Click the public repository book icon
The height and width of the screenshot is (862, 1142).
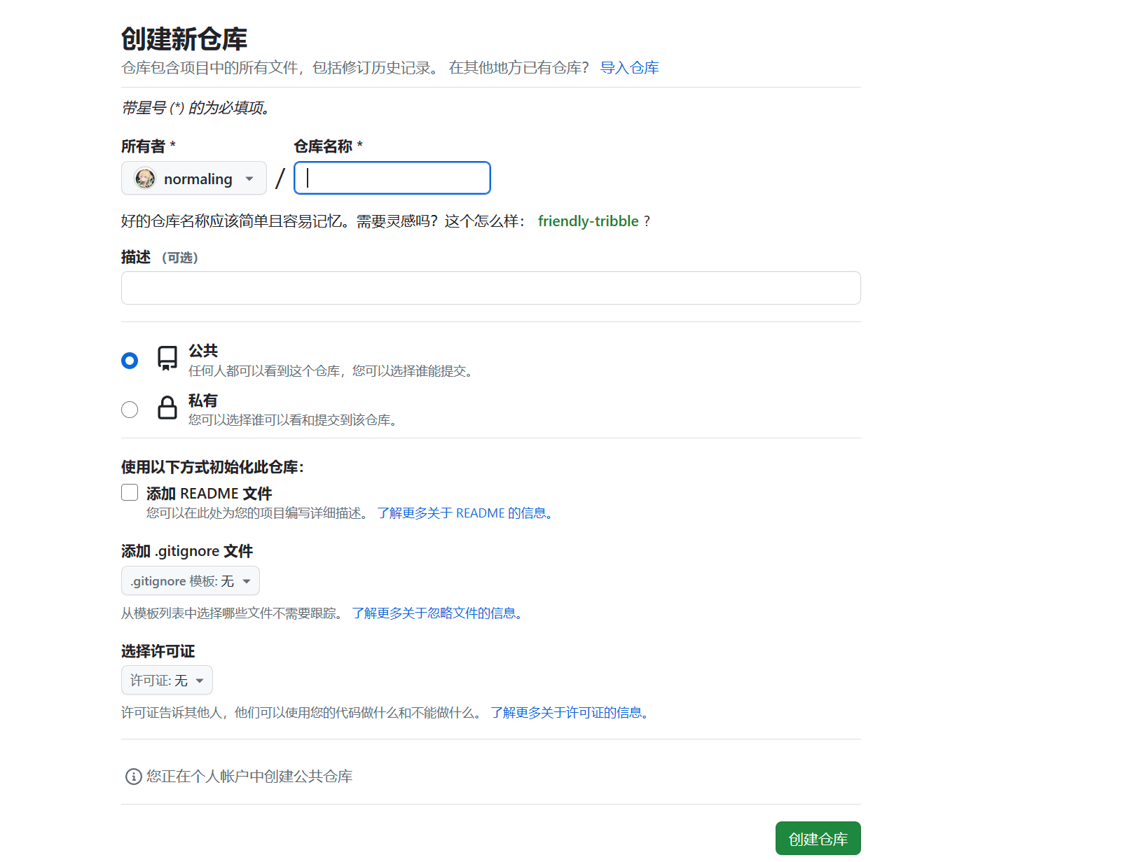pos(167,358)
